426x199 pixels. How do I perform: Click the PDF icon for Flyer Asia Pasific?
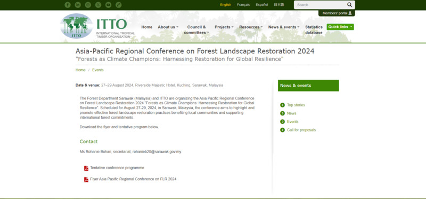(86, 179)
